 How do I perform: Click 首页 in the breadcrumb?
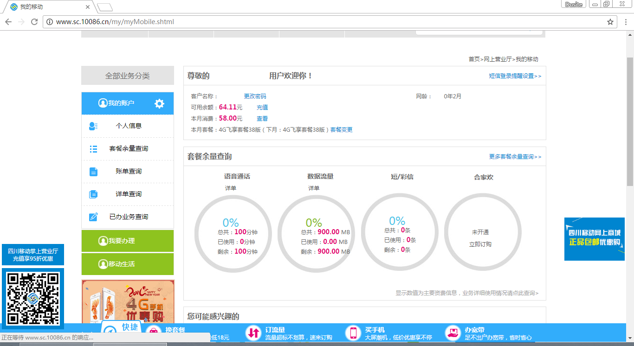coord(474,59)
